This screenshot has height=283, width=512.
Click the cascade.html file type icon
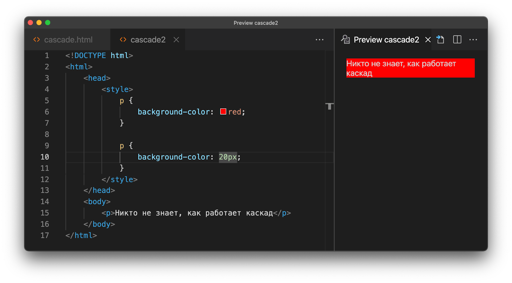37,39
